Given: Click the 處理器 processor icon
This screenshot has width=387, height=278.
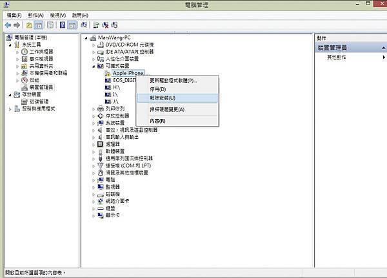Looking at the screenshot, I should pyautogui.click(x=100, y=144).
